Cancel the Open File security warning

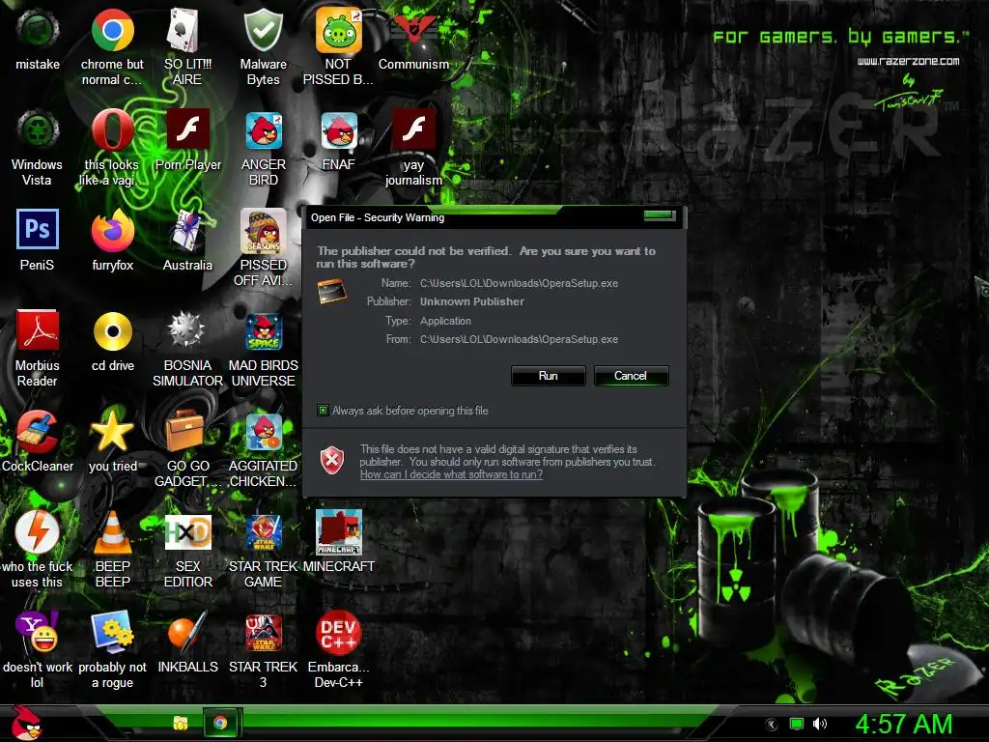(x=631, y=376)
